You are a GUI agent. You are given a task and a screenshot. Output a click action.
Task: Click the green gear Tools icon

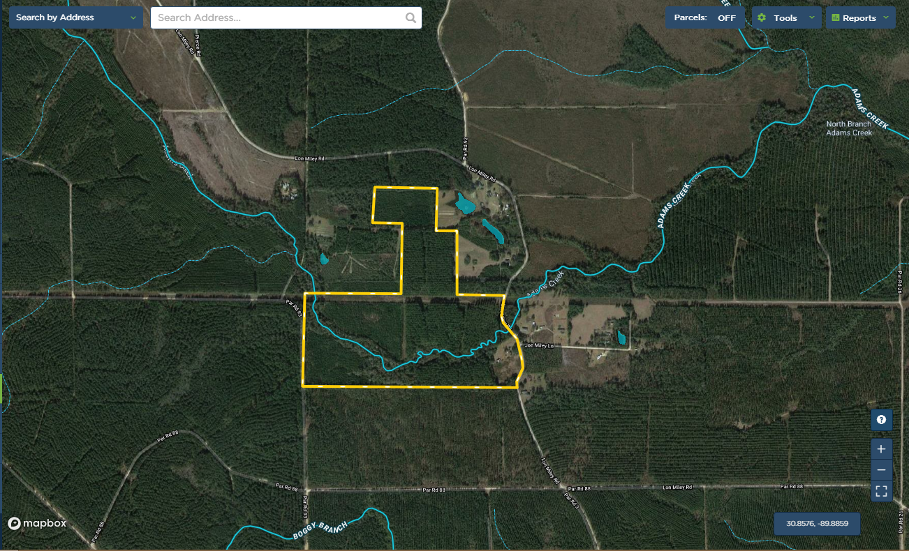coord(762,18)
